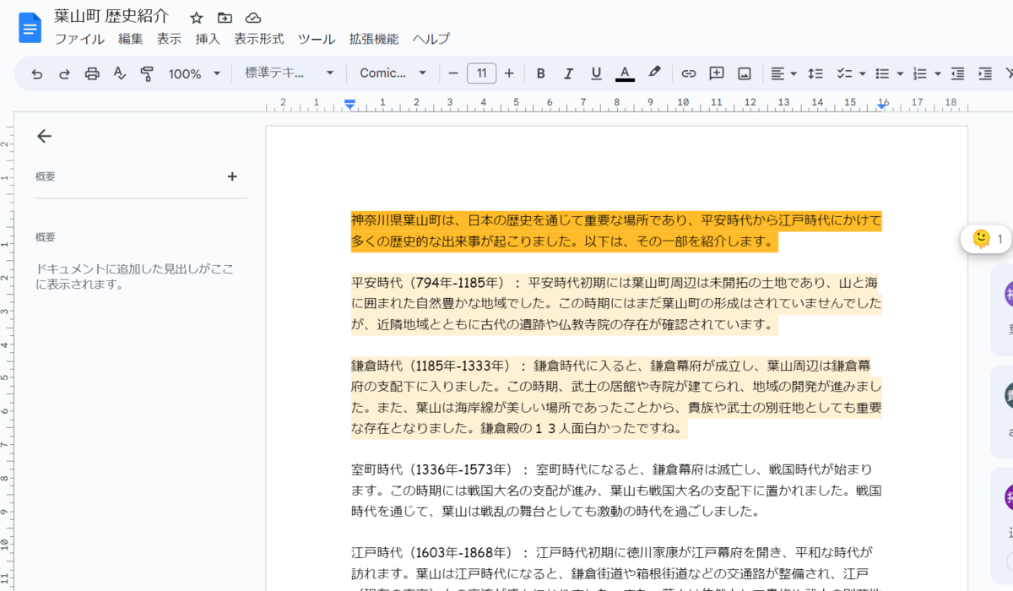The height and width of the screenshot is (591, 1013).
Task: Expand numbered list options arrow
Action: click(938, 73)
